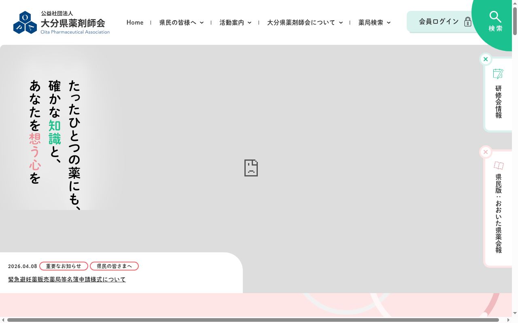The image size is (518, 323).
Task: Click the 大分県薬剤師会 site title text
Action: (73, 23)
